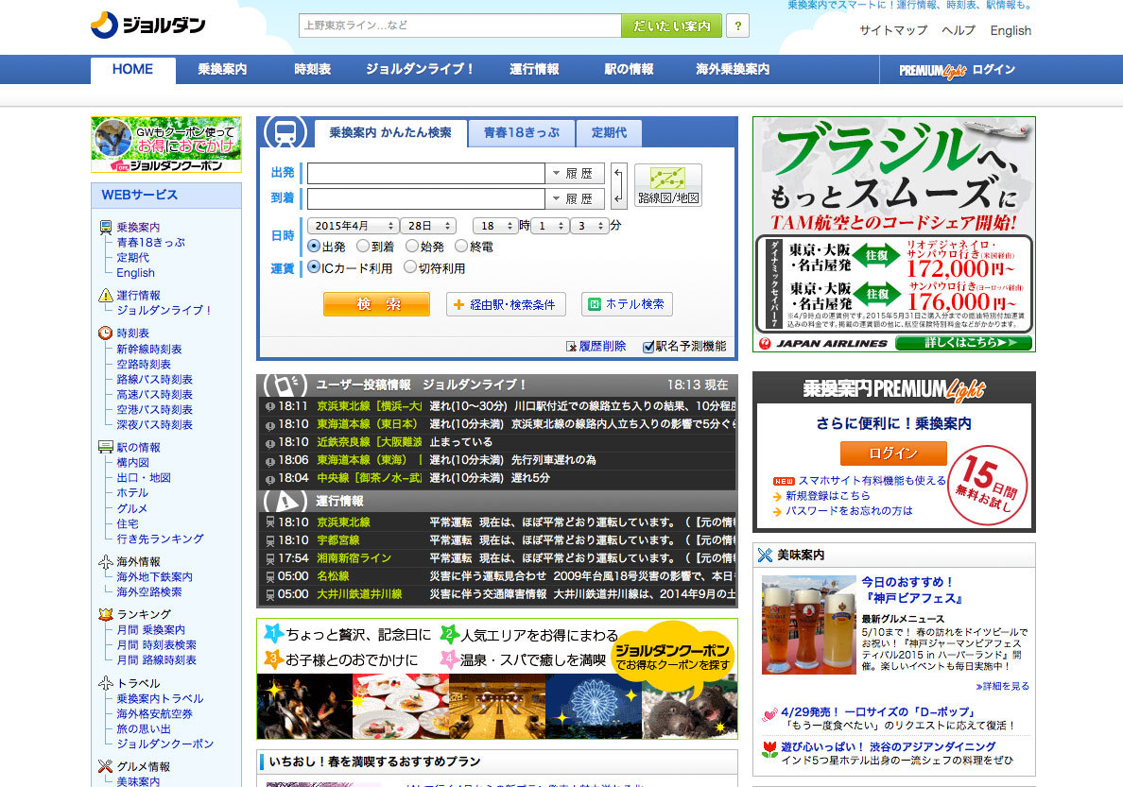
Task: Click the clock icon beside 時刻表 in sidebar
Action: pos(105,333)
